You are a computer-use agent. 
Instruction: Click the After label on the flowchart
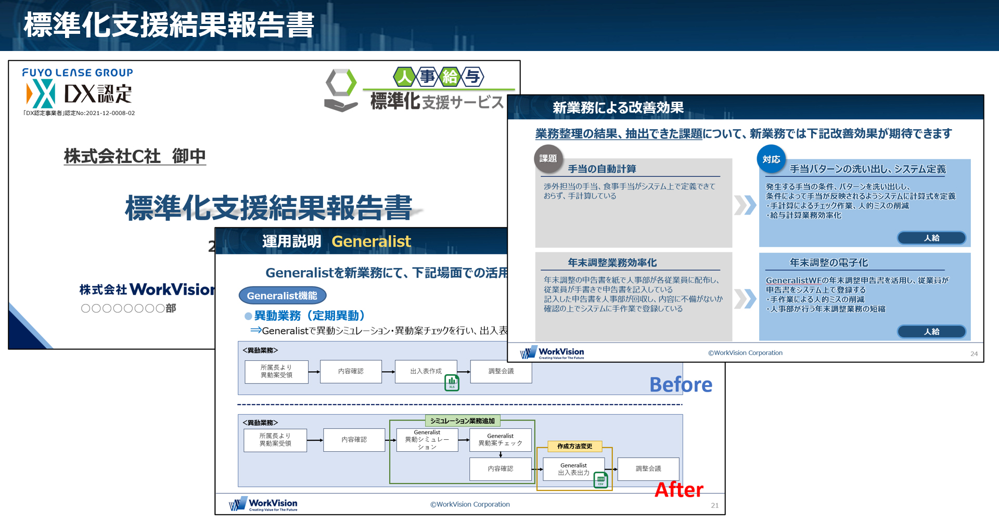tap(679, 490)
